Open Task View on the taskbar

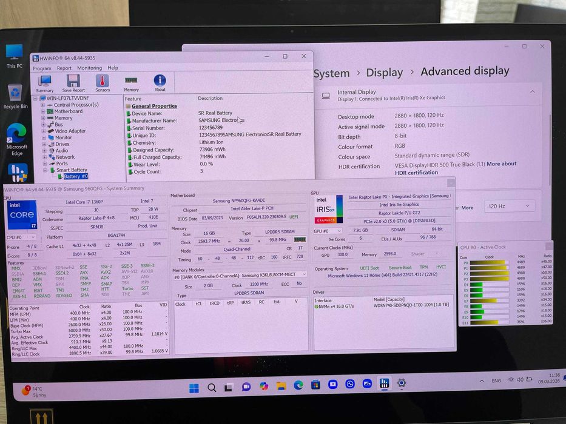(x=229, y=388)
